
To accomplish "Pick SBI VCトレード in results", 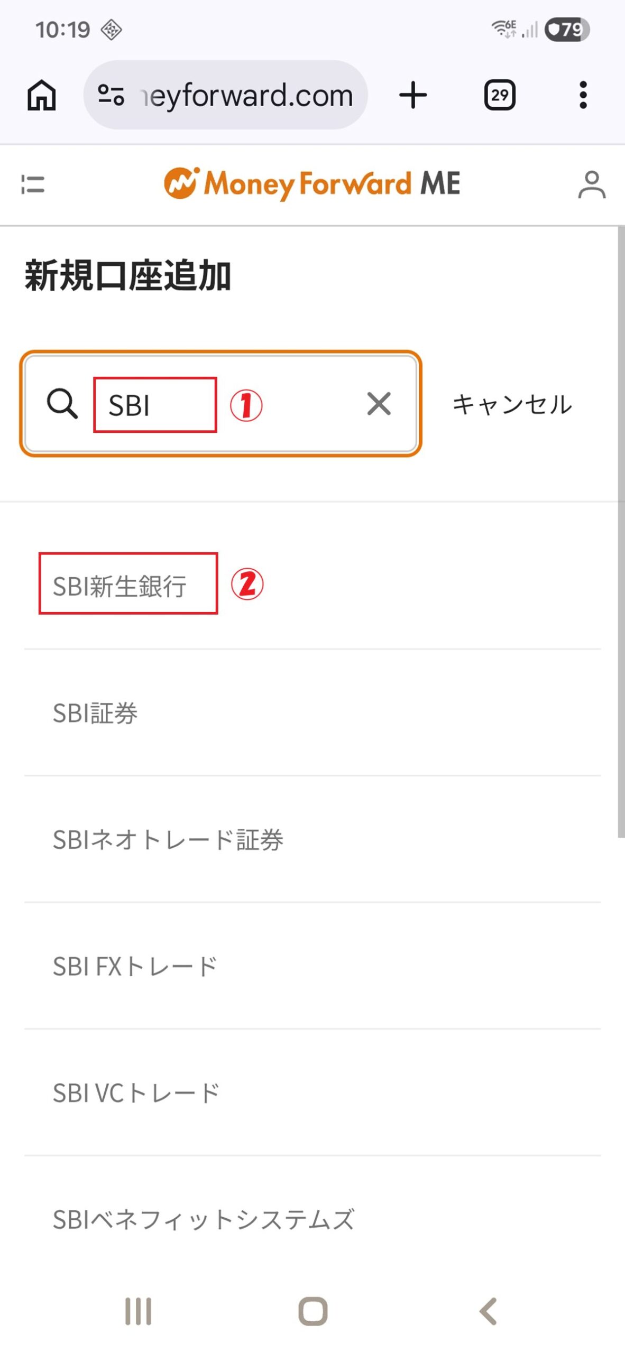I will [136, 1093].
